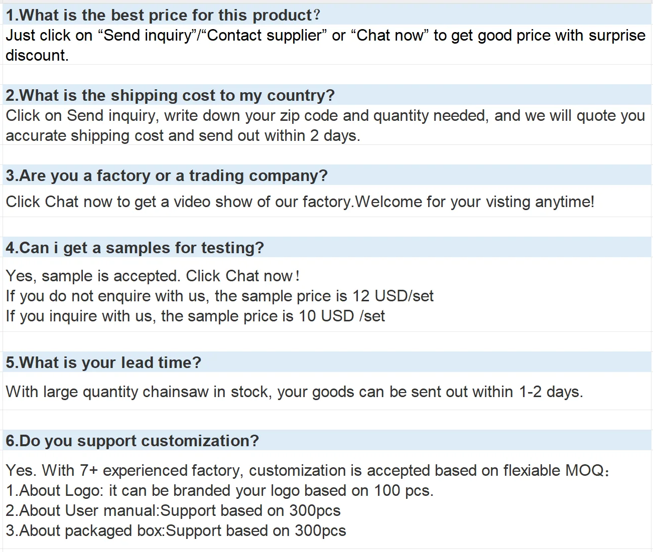Viewport: 653px width, 552px height.
Task: Click the 'About User manual' customization line
Action: 173,510
